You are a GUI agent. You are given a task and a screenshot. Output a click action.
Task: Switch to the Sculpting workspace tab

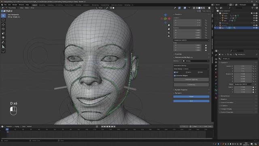click(x=50, y=5)
